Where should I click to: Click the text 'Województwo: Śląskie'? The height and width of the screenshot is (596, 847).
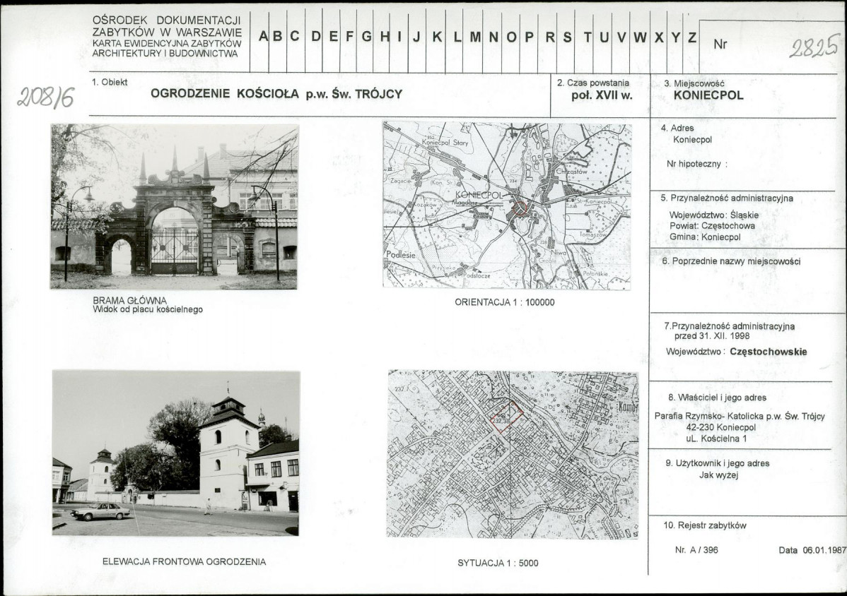pos(714,215)
